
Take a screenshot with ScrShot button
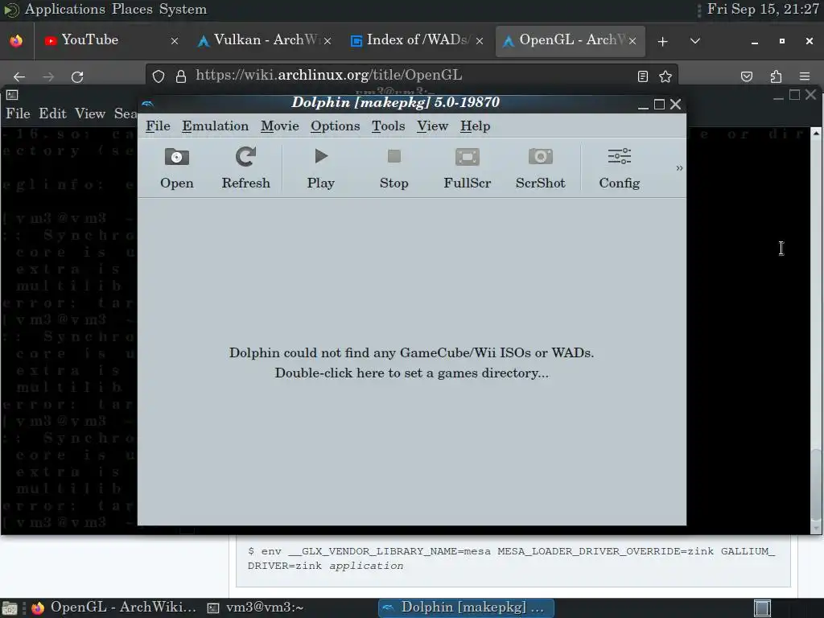point(540,168)
